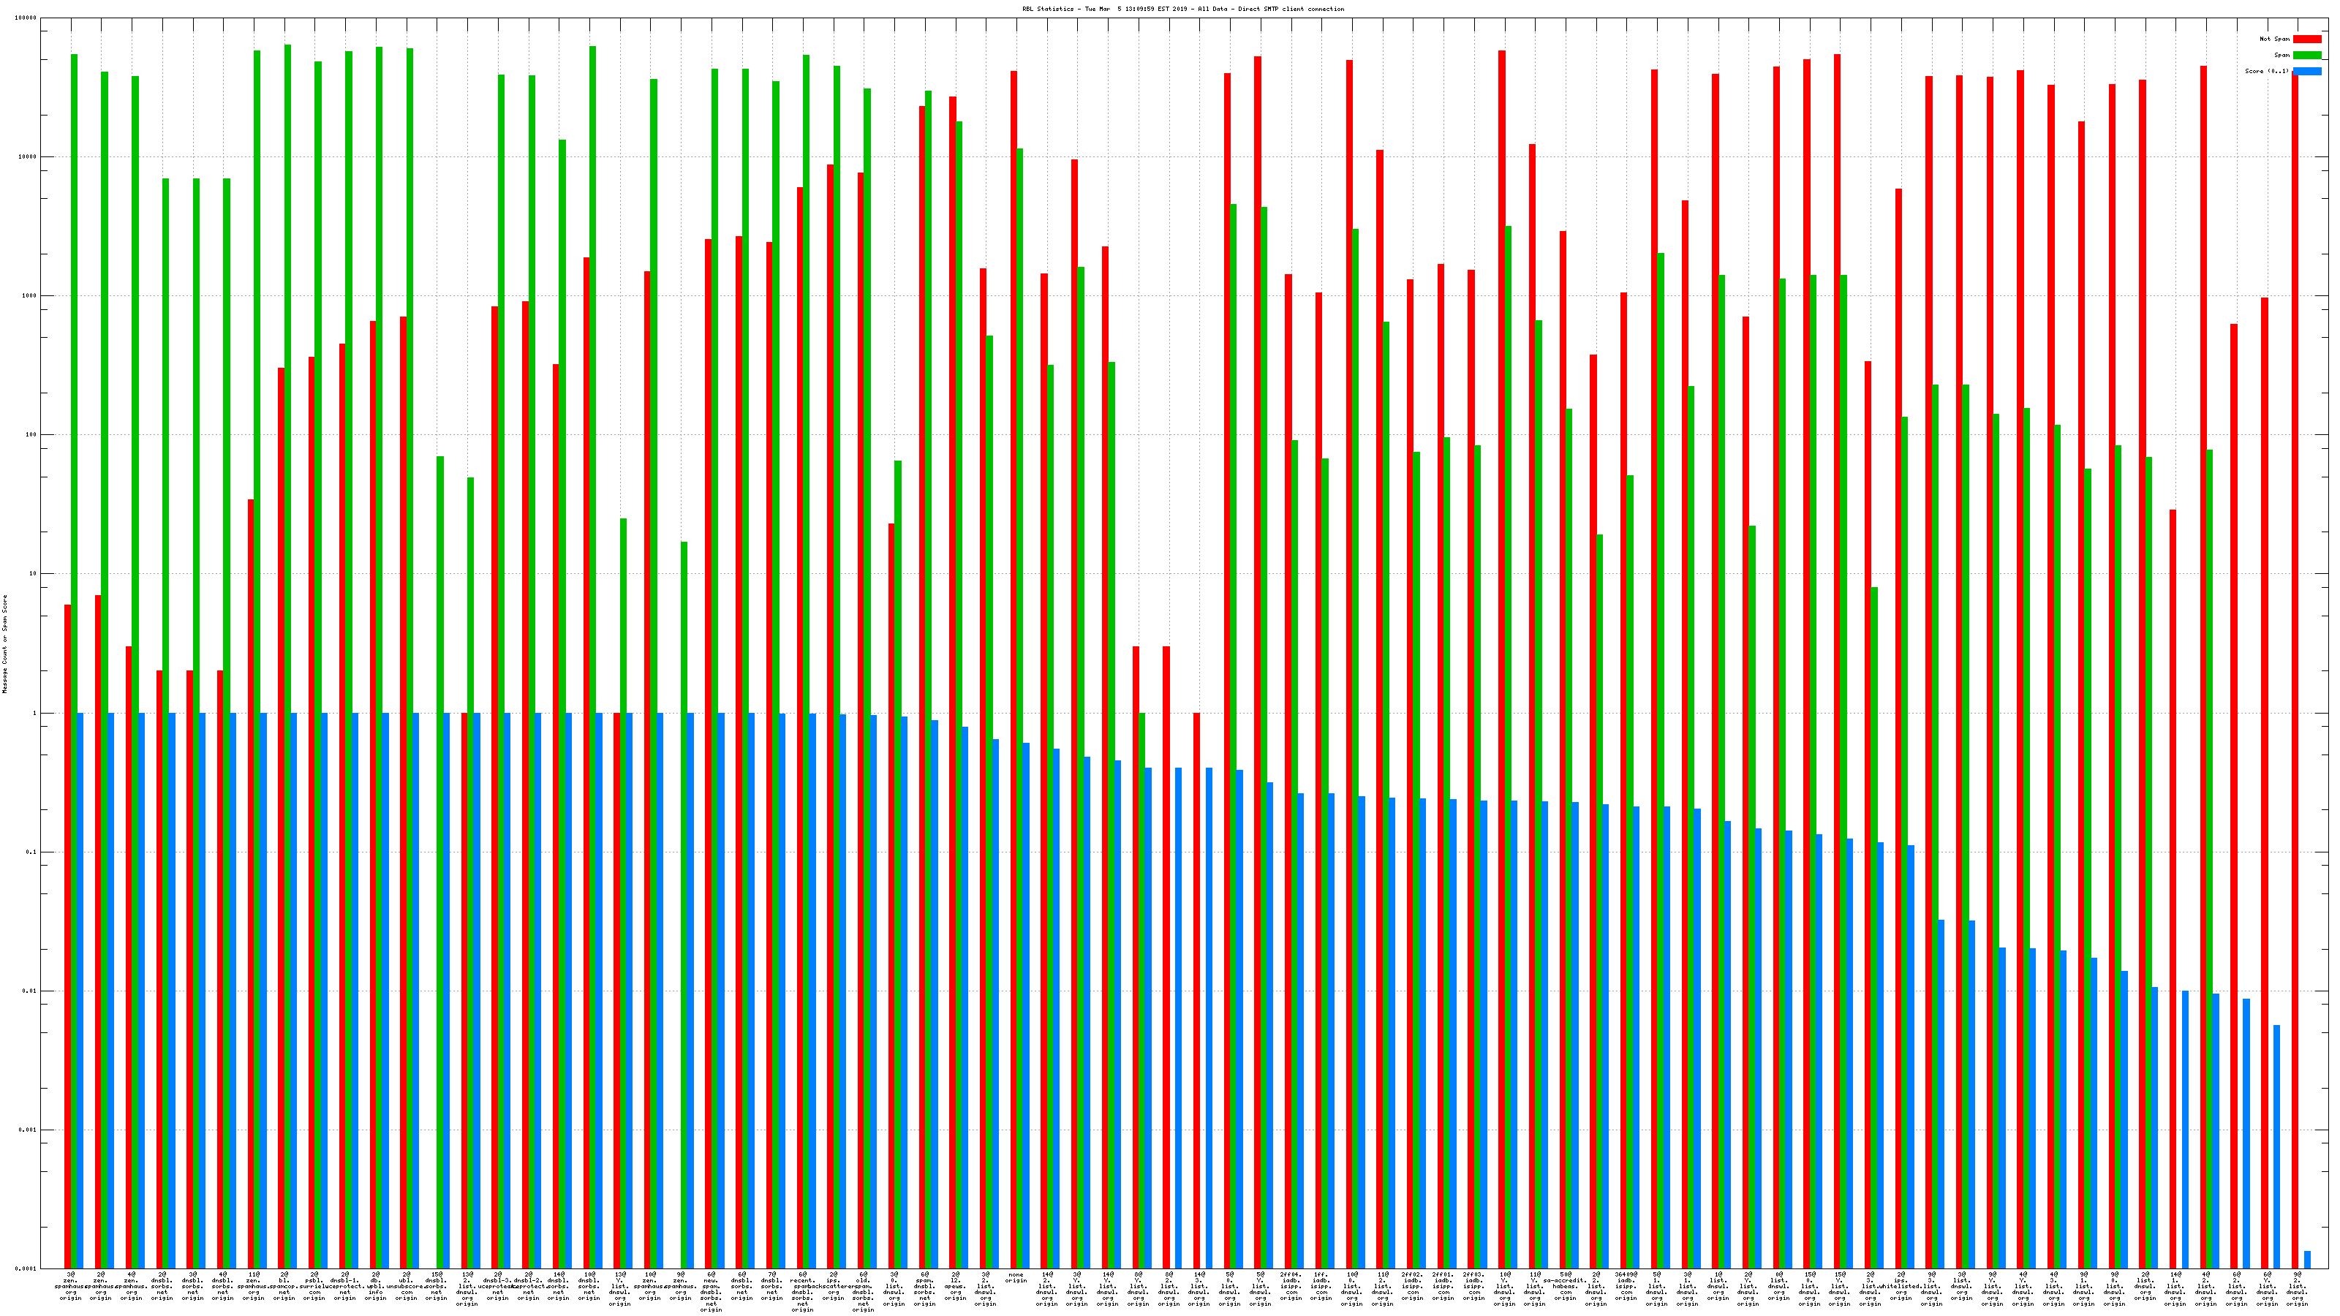Click the leftmost x-axis label zen.spamhaus.org
The width and height of the screenshot is (2340, 1316).
tap(71, 1286)
